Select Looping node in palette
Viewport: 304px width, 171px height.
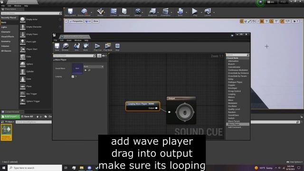pos(232,94)
